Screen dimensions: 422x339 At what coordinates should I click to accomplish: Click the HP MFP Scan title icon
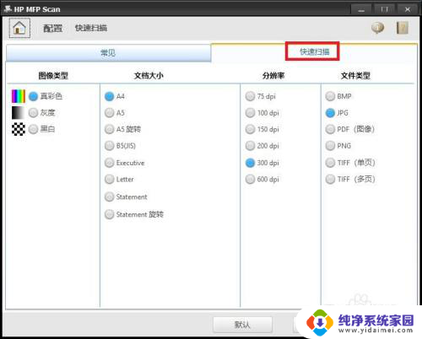coord(8,9)
